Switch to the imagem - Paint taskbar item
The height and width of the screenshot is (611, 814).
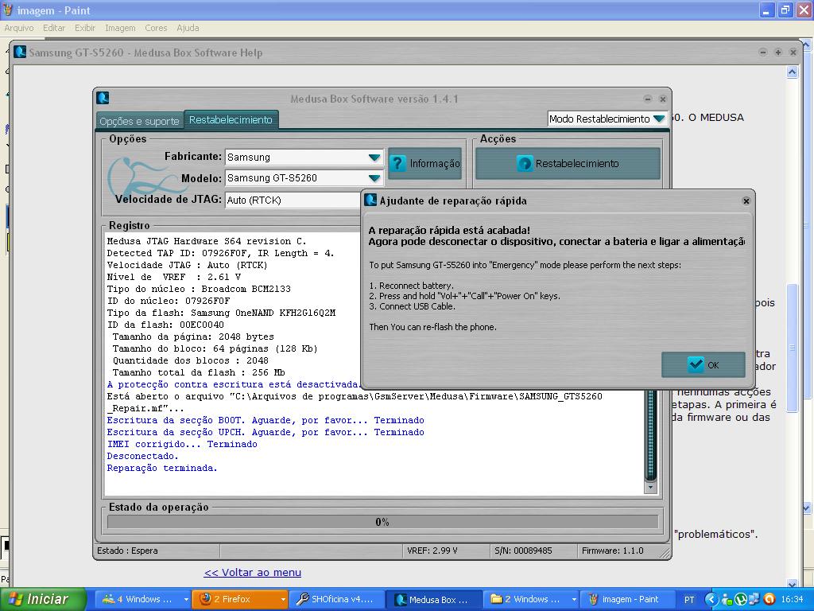(x=628, y=599)
